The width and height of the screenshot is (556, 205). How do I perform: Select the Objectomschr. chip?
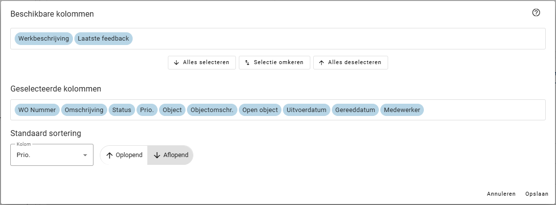(x=212, y=110)
